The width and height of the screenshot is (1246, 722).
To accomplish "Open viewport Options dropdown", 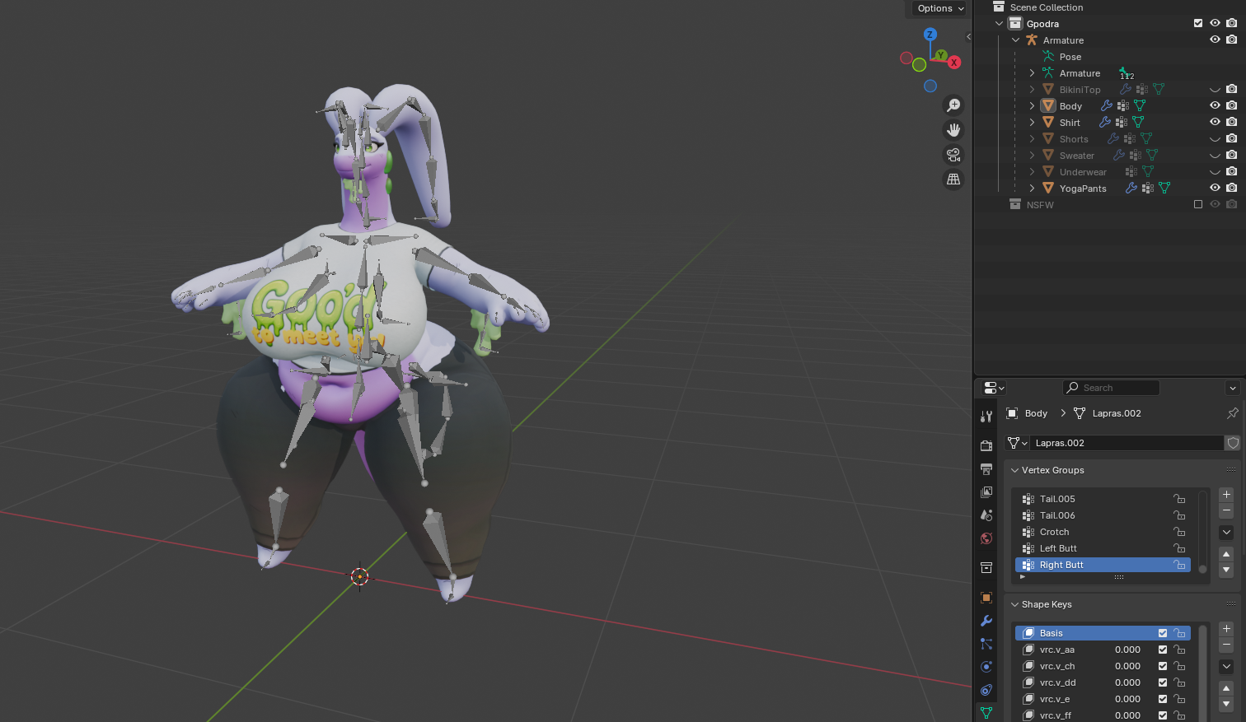I will click(939, 8).
